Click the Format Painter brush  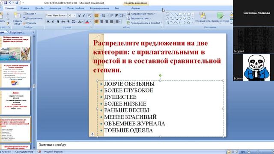click(8, 23)
